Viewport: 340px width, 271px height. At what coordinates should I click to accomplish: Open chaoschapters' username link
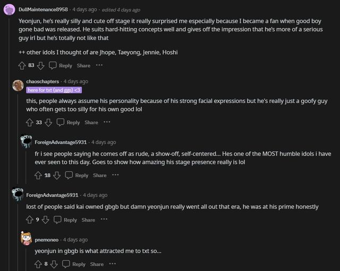[43, 81]
